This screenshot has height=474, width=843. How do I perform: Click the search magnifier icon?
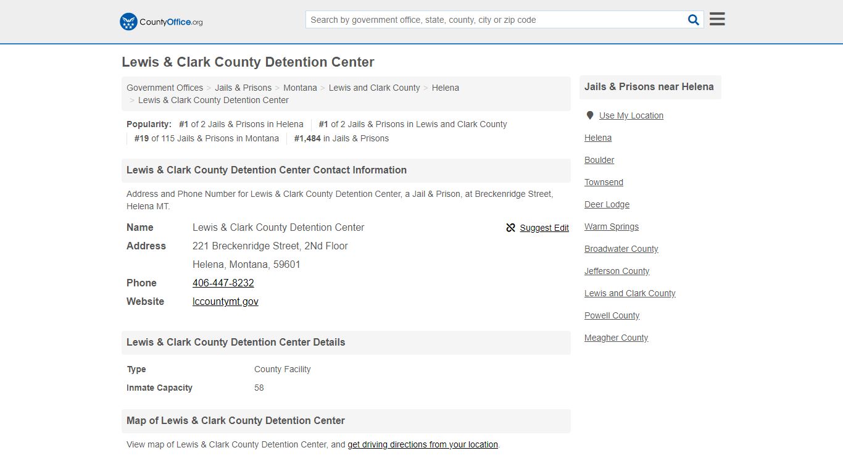pyautogui.click(x=694, y=20)
